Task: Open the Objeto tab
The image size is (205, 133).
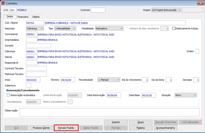Action: [36, 17]
